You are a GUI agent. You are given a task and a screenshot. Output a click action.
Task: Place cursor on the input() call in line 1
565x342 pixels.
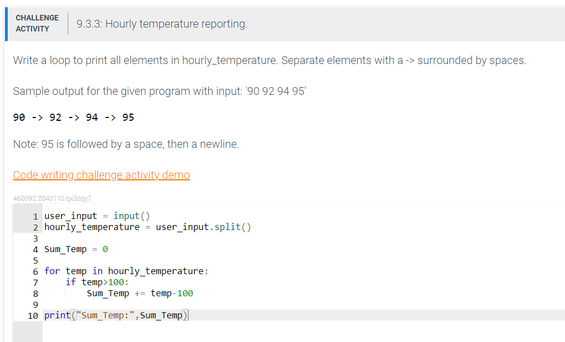click(x=131, y=216)
